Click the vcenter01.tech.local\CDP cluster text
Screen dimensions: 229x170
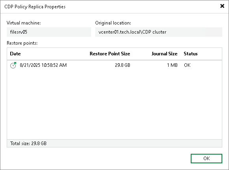click(132, 32)
